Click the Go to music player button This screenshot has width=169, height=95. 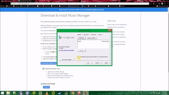[67, 59]
